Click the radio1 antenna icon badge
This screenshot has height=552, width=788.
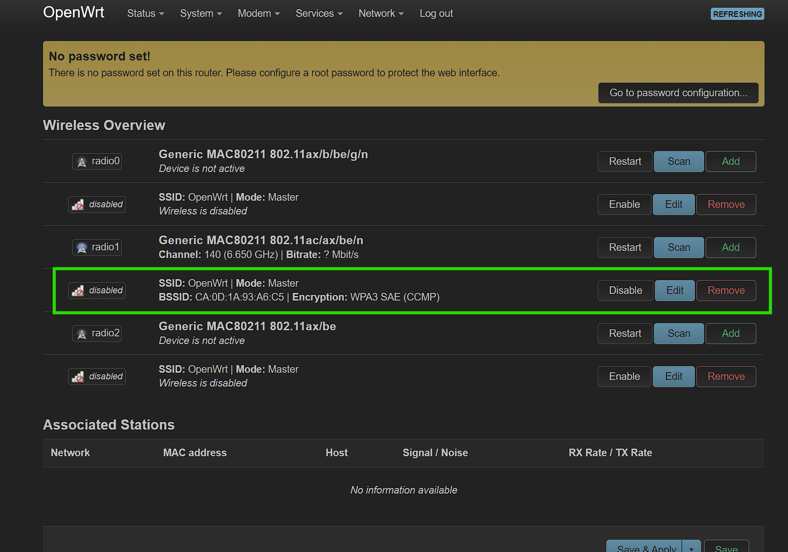click(97, 247)
